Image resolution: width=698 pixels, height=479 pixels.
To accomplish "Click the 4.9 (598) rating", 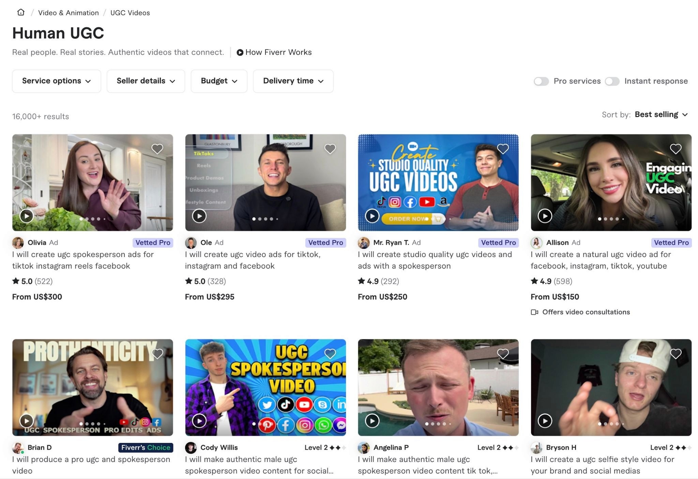I will coord(551,282).
